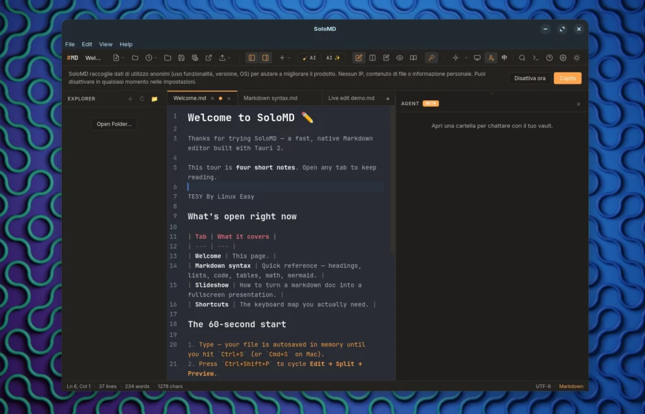Click the open in external window icon
This screenshot has height=414, width=645.
tap(208, 58)
